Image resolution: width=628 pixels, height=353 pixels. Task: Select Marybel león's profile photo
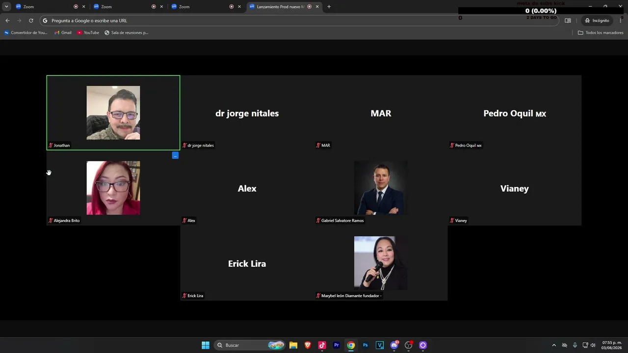click(381, 263)
